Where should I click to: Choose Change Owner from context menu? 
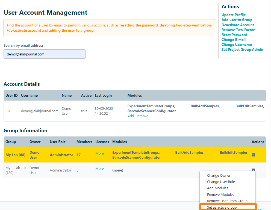pyautogui.click(x=219, y=176)
